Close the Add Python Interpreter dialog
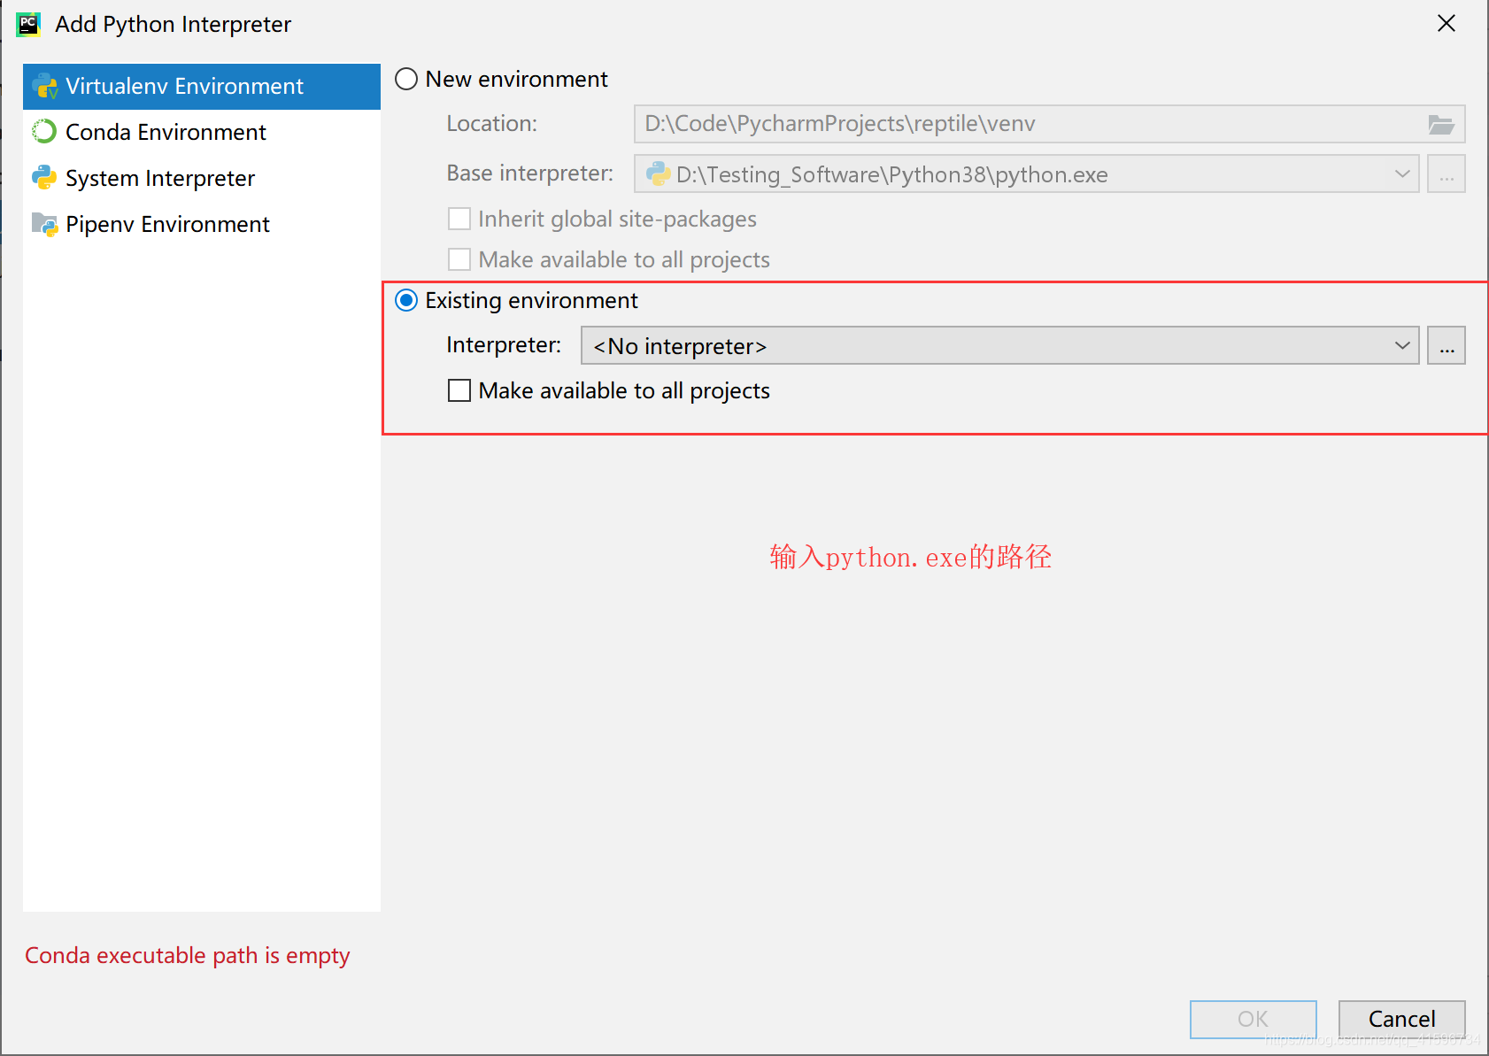1489x1056 pixels. (1447, 23)
